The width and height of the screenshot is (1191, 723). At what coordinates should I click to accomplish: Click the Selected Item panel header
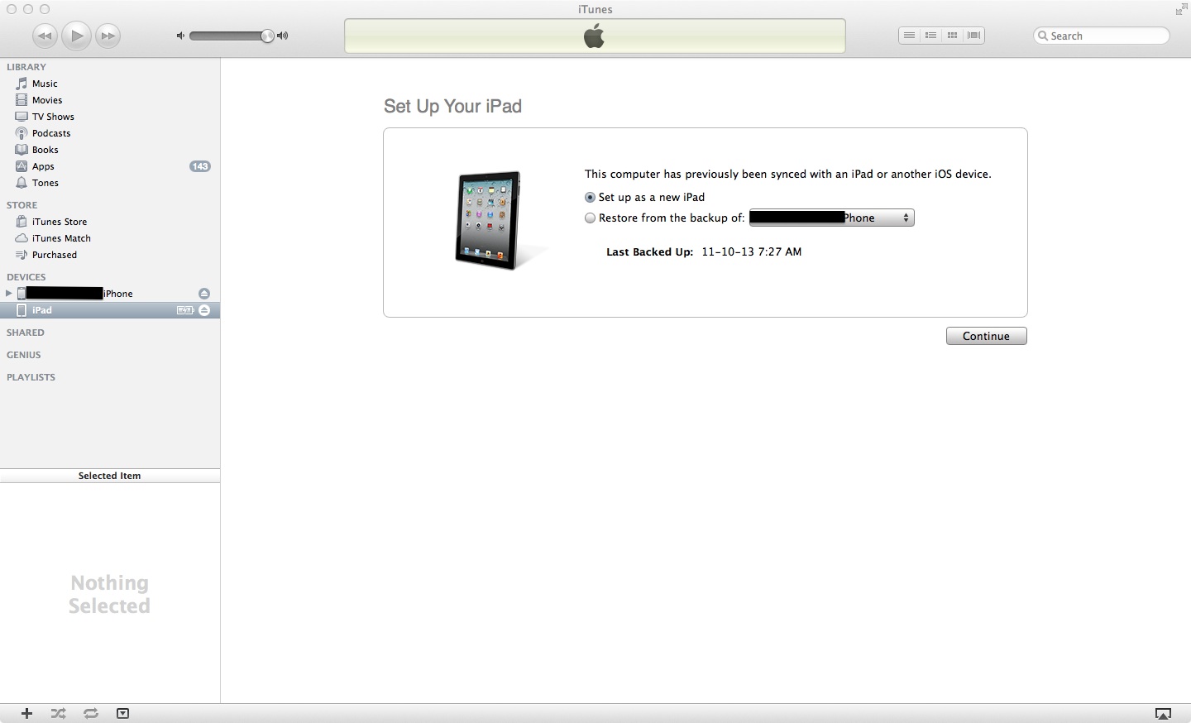coord(110,476)
